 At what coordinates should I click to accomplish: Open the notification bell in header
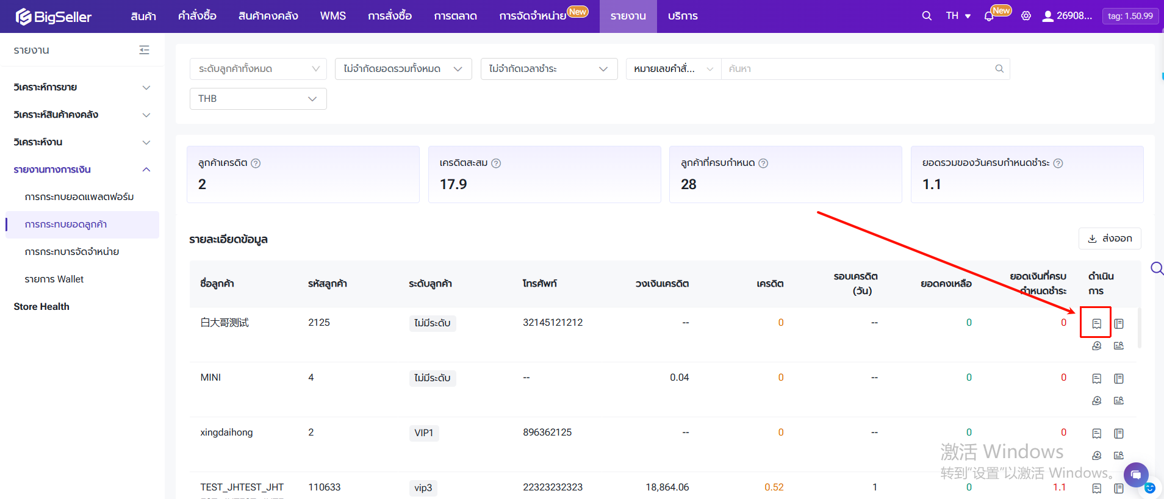[989, 16]
